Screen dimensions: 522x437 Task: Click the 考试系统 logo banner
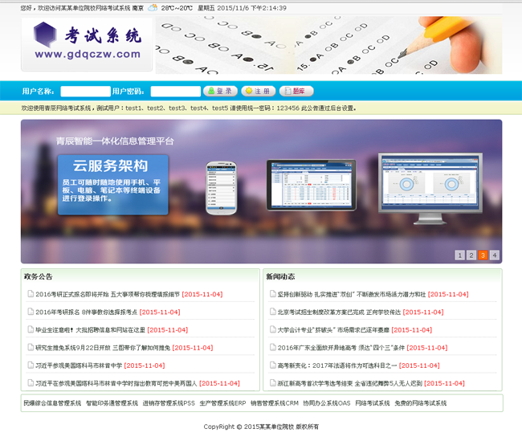[87, 44]
